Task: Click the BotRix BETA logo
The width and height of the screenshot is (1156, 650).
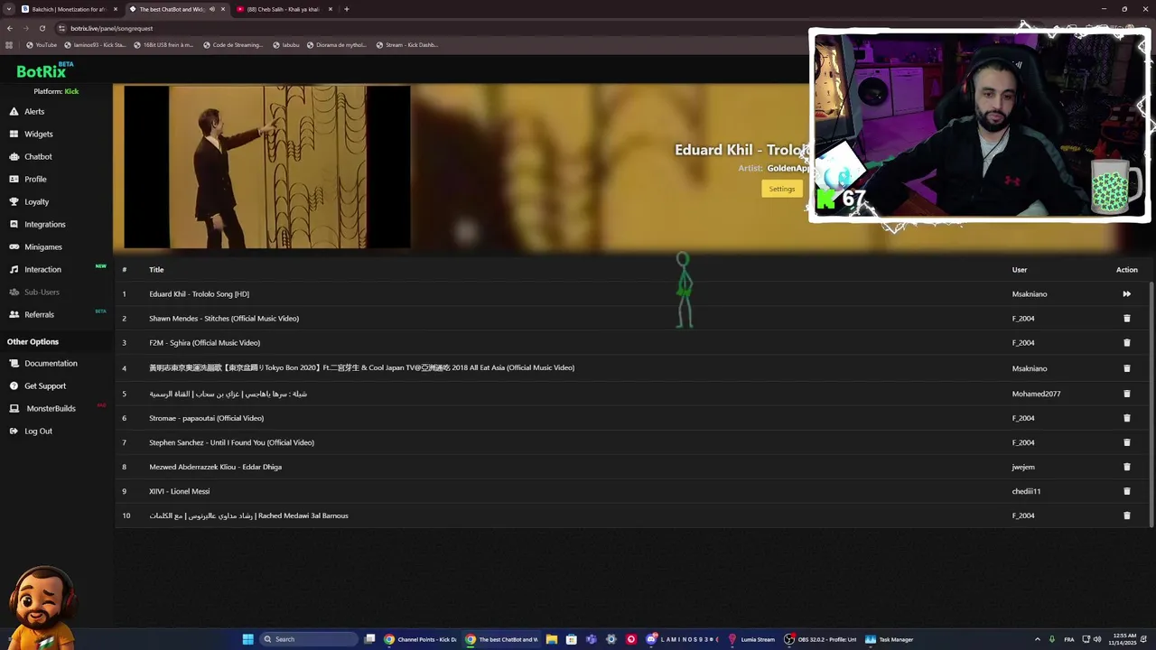Action: [44, 70]
